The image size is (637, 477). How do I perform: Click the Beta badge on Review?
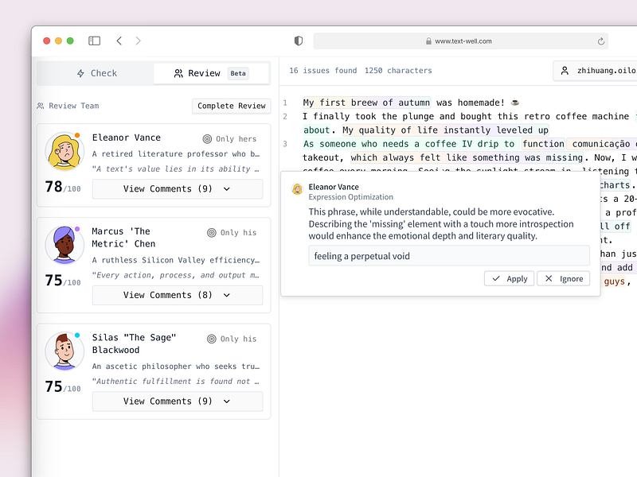click(x=238, y=73)
